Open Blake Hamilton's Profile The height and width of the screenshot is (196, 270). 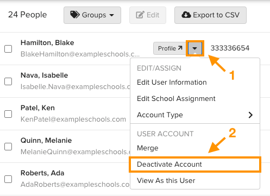pyautogui.click(x=170, y=48)
